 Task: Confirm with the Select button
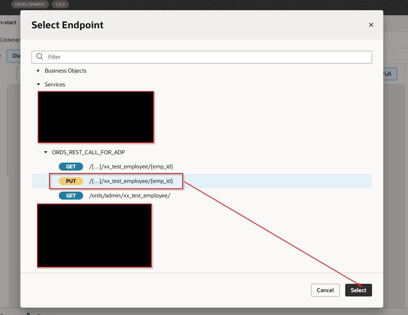pyautogui.click(x=358, y=290)
